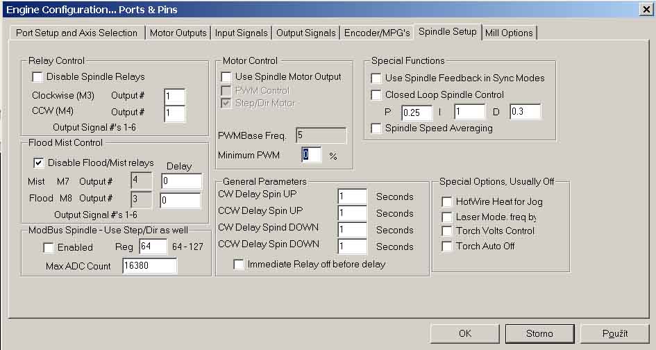Click the Max ADC Count field

[149, 266]
